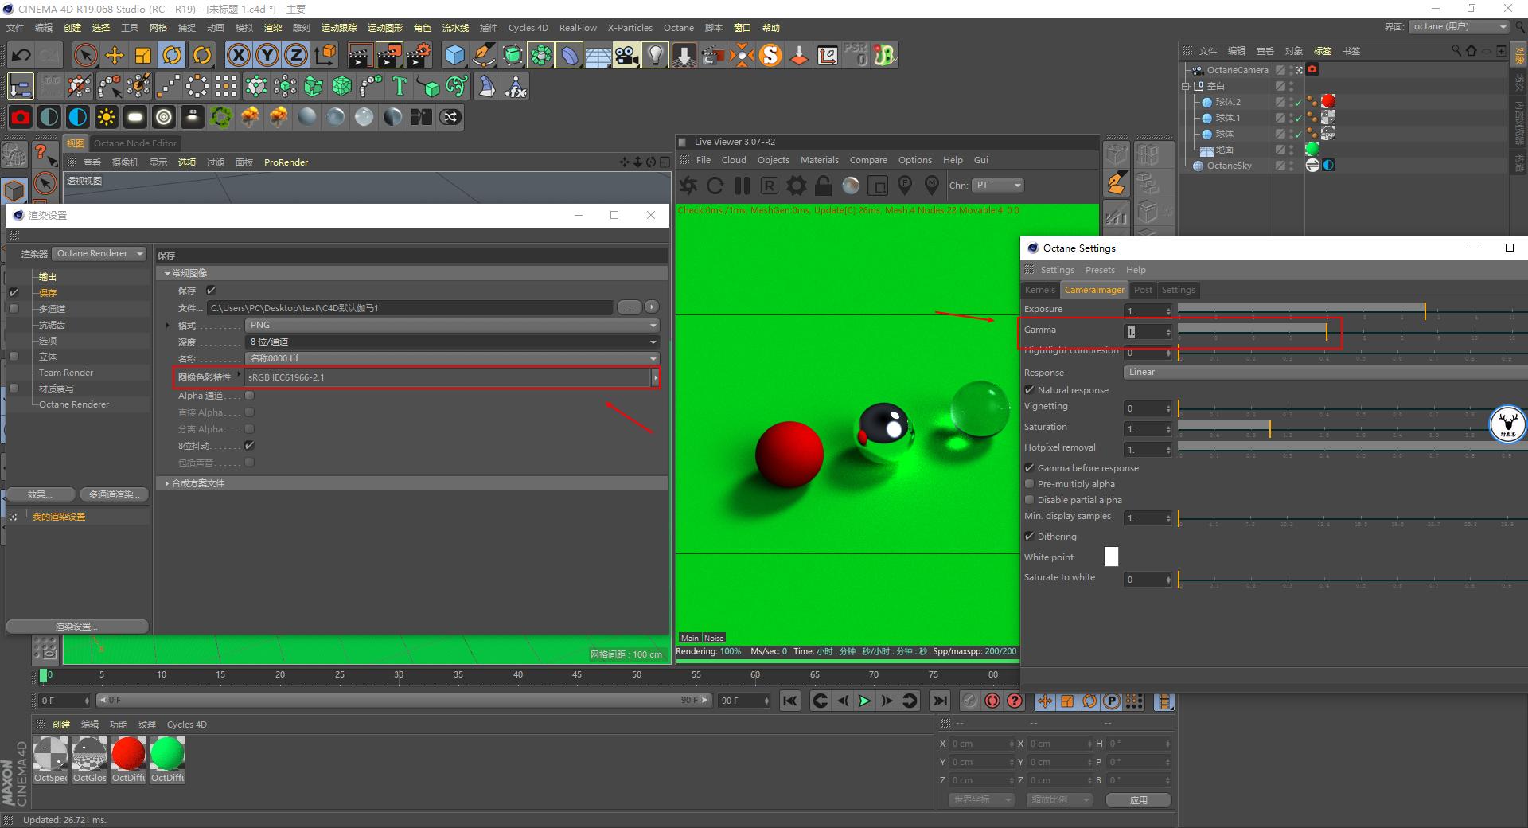Disable Gamma before response option

pos(1030,467)
